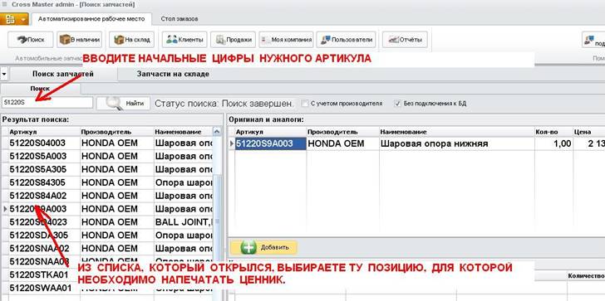The height and width of the screenshot is (301, 605).
Task: Click Производитель header in analogs table
Action: pyautogui.click(x=342, y=132)
